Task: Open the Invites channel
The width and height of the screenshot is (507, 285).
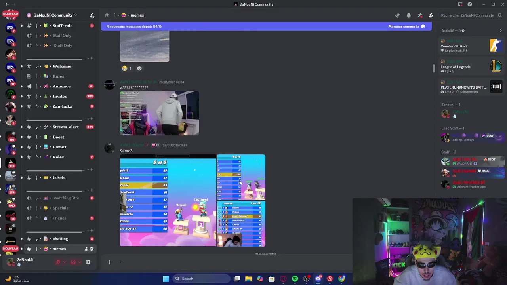Action: (60, 96)
